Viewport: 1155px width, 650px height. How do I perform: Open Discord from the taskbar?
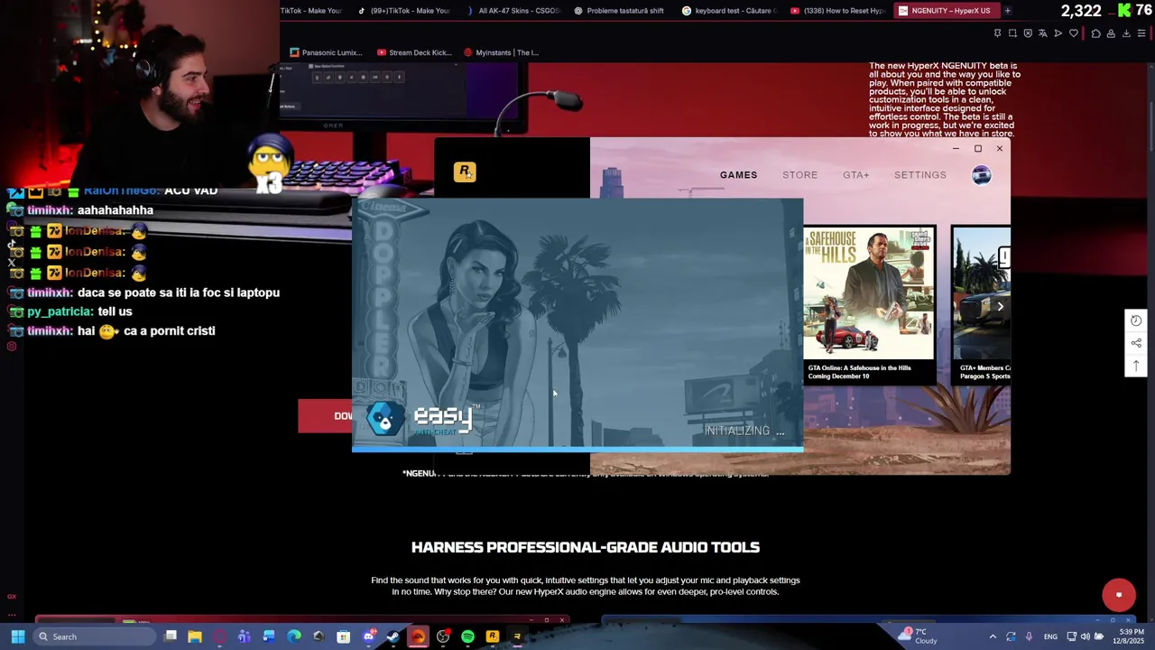[x=368, y=636]
